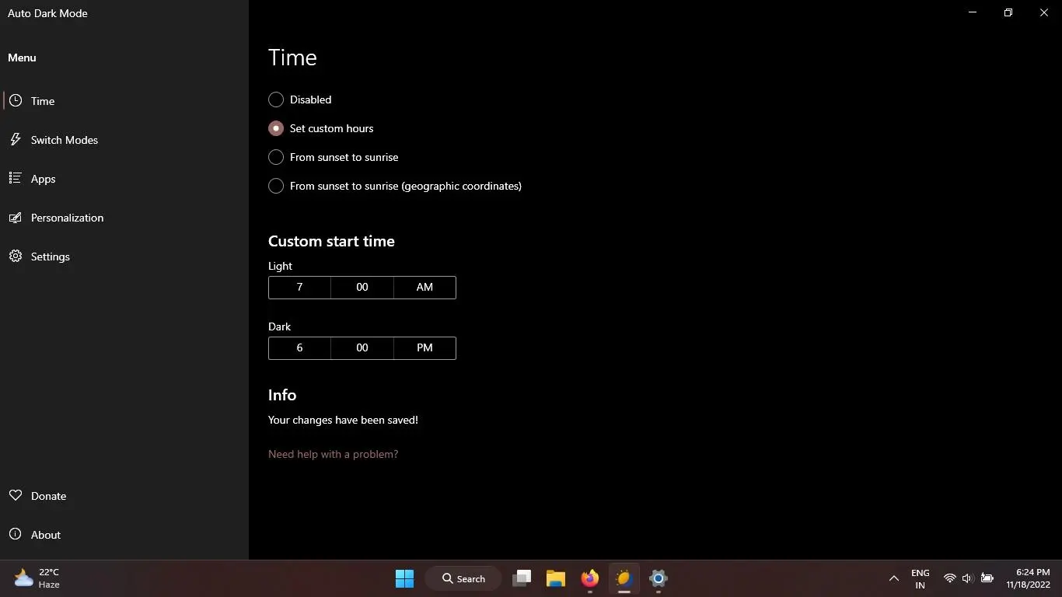The image size is (1062, 597).
Task: Change Dark start minutes field
Action: coord(362,347)
